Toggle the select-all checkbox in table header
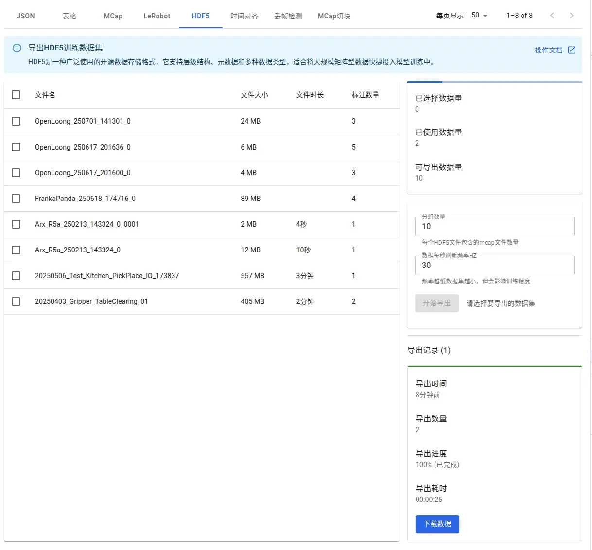Image resolution: width=592 pixels, height=550 pixels. coord(16,95)
